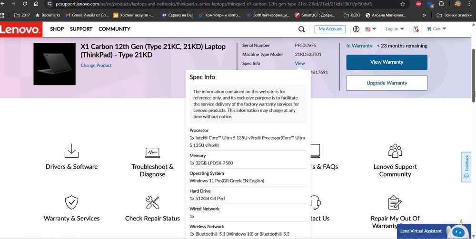476x239 pixels.
Task: Click the Warranty & Services shield icon
Action: (72, 202)
